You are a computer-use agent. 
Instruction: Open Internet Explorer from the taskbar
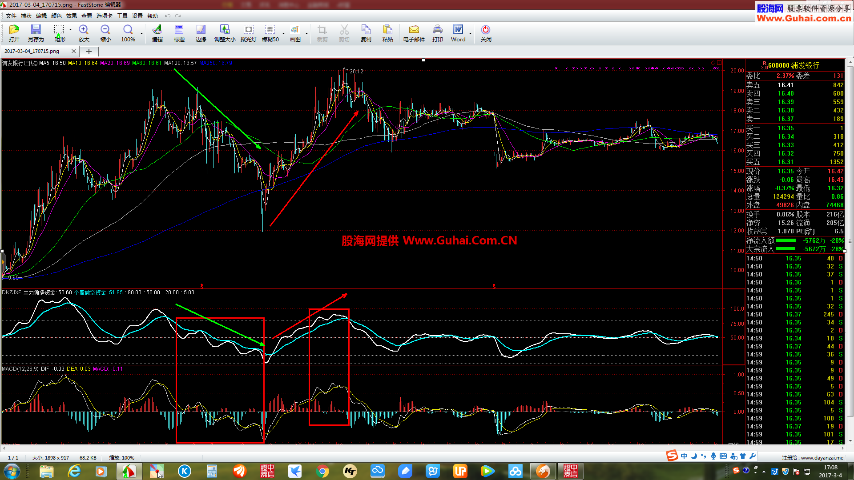(x=74, y=471)
